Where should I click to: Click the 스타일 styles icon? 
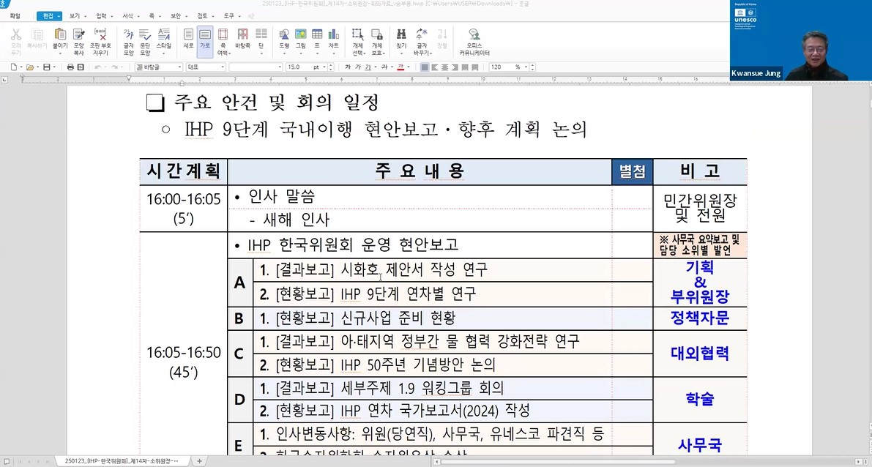[163, 42]
